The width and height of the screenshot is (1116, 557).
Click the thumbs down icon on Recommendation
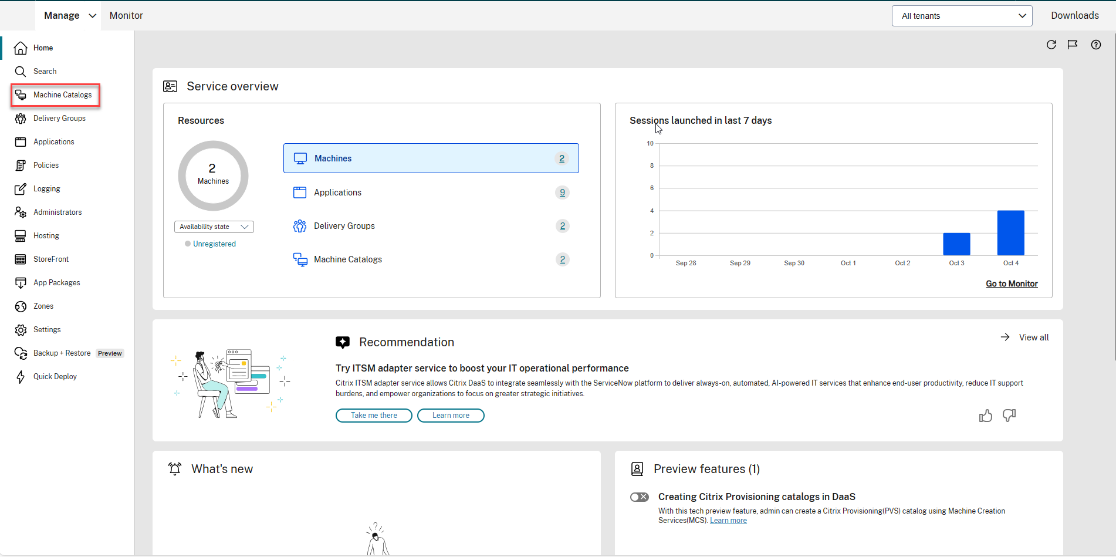point(1009,416)
